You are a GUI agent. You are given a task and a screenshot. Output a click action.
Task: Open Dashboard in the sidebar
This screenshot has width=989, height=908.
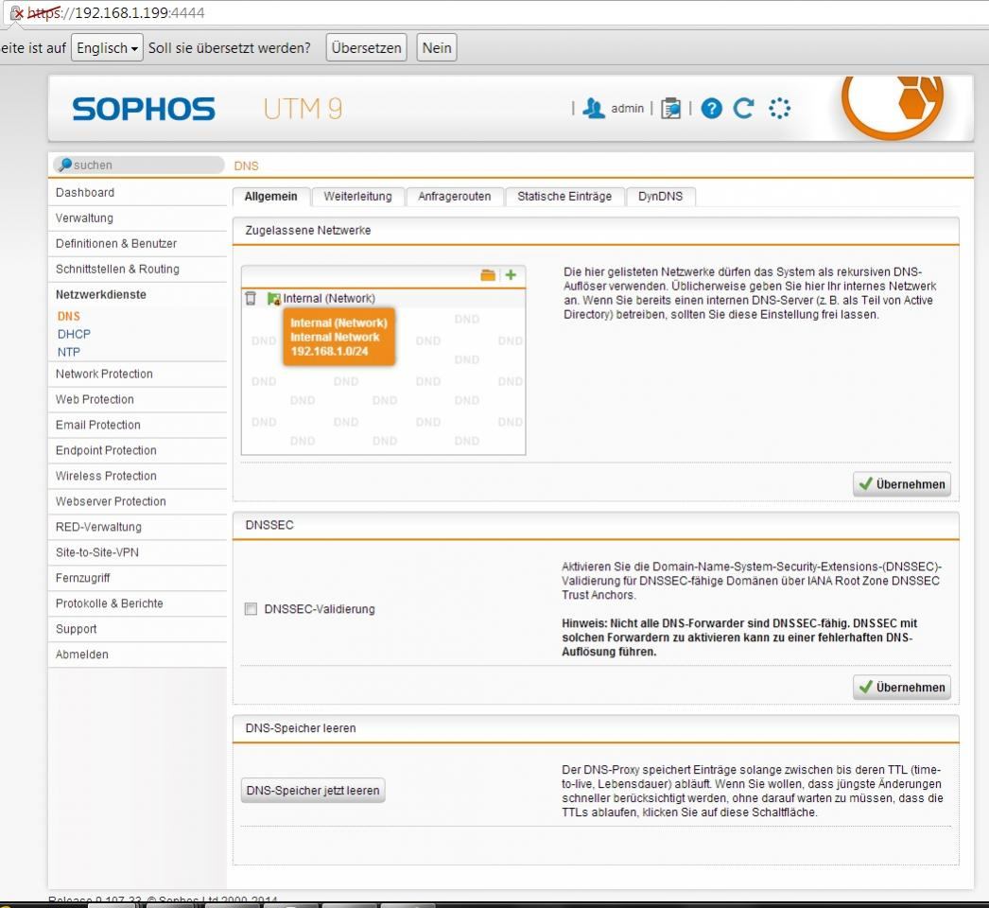pos(137,192)
